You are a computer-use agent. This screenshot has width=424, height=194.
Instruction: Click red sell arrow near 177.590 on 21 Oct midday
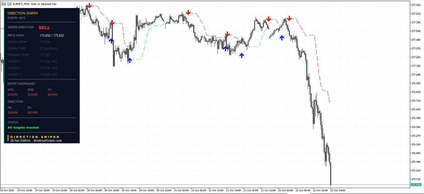pos(227,34)
